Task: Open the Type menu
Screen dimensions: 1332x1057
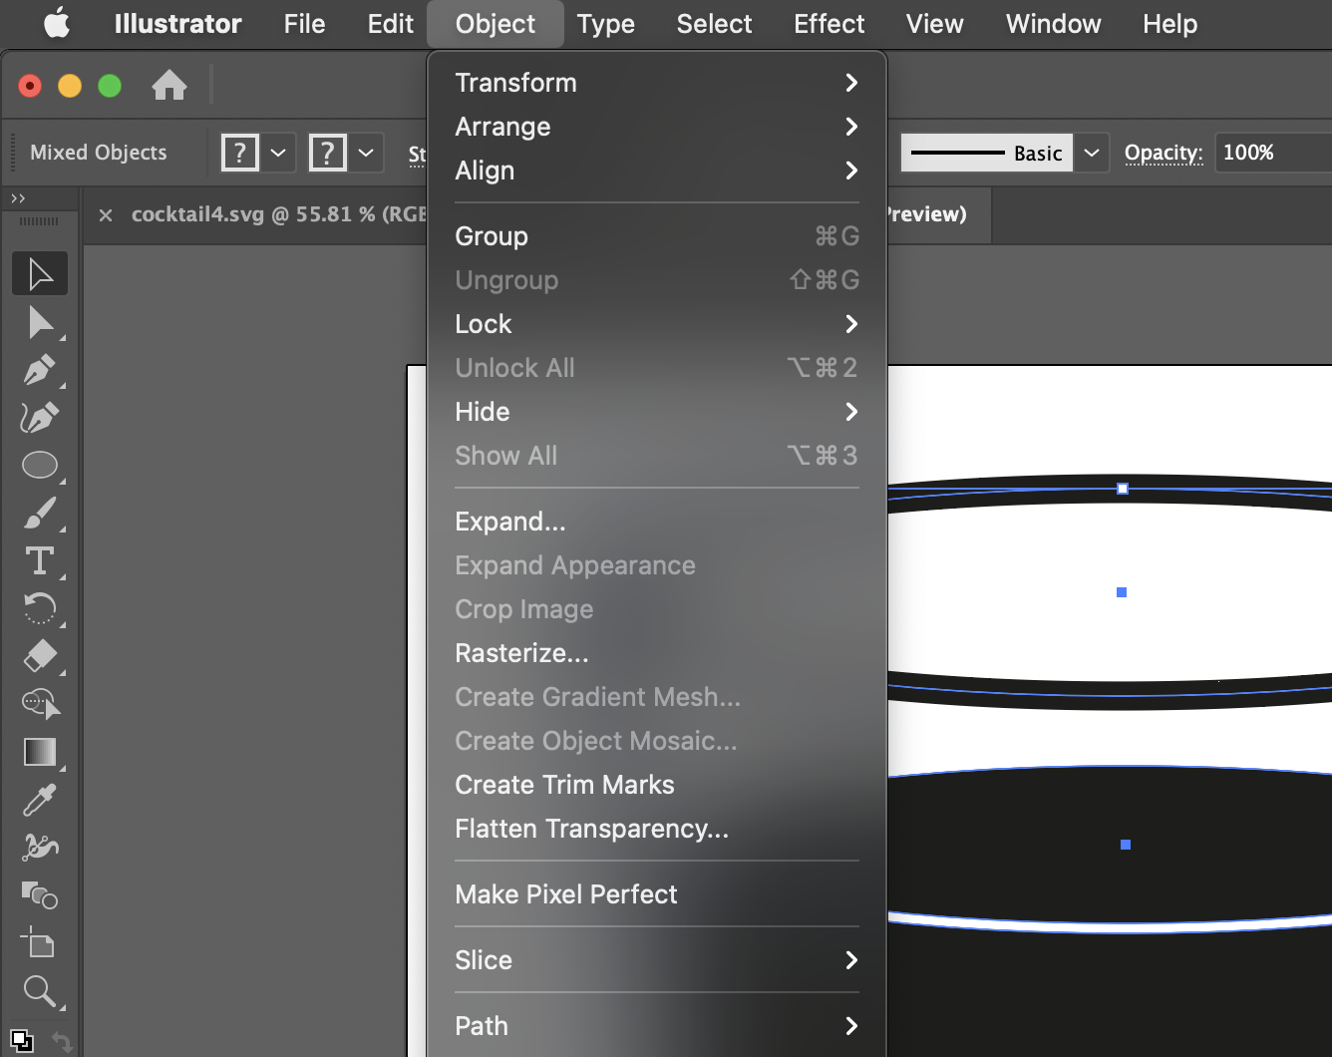Action: point(605,23)
